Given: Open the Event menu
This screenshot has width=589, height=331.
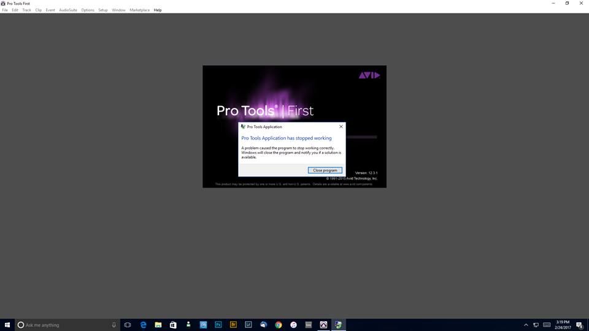Looking at the screenshot, I should (x=50, y=10).
